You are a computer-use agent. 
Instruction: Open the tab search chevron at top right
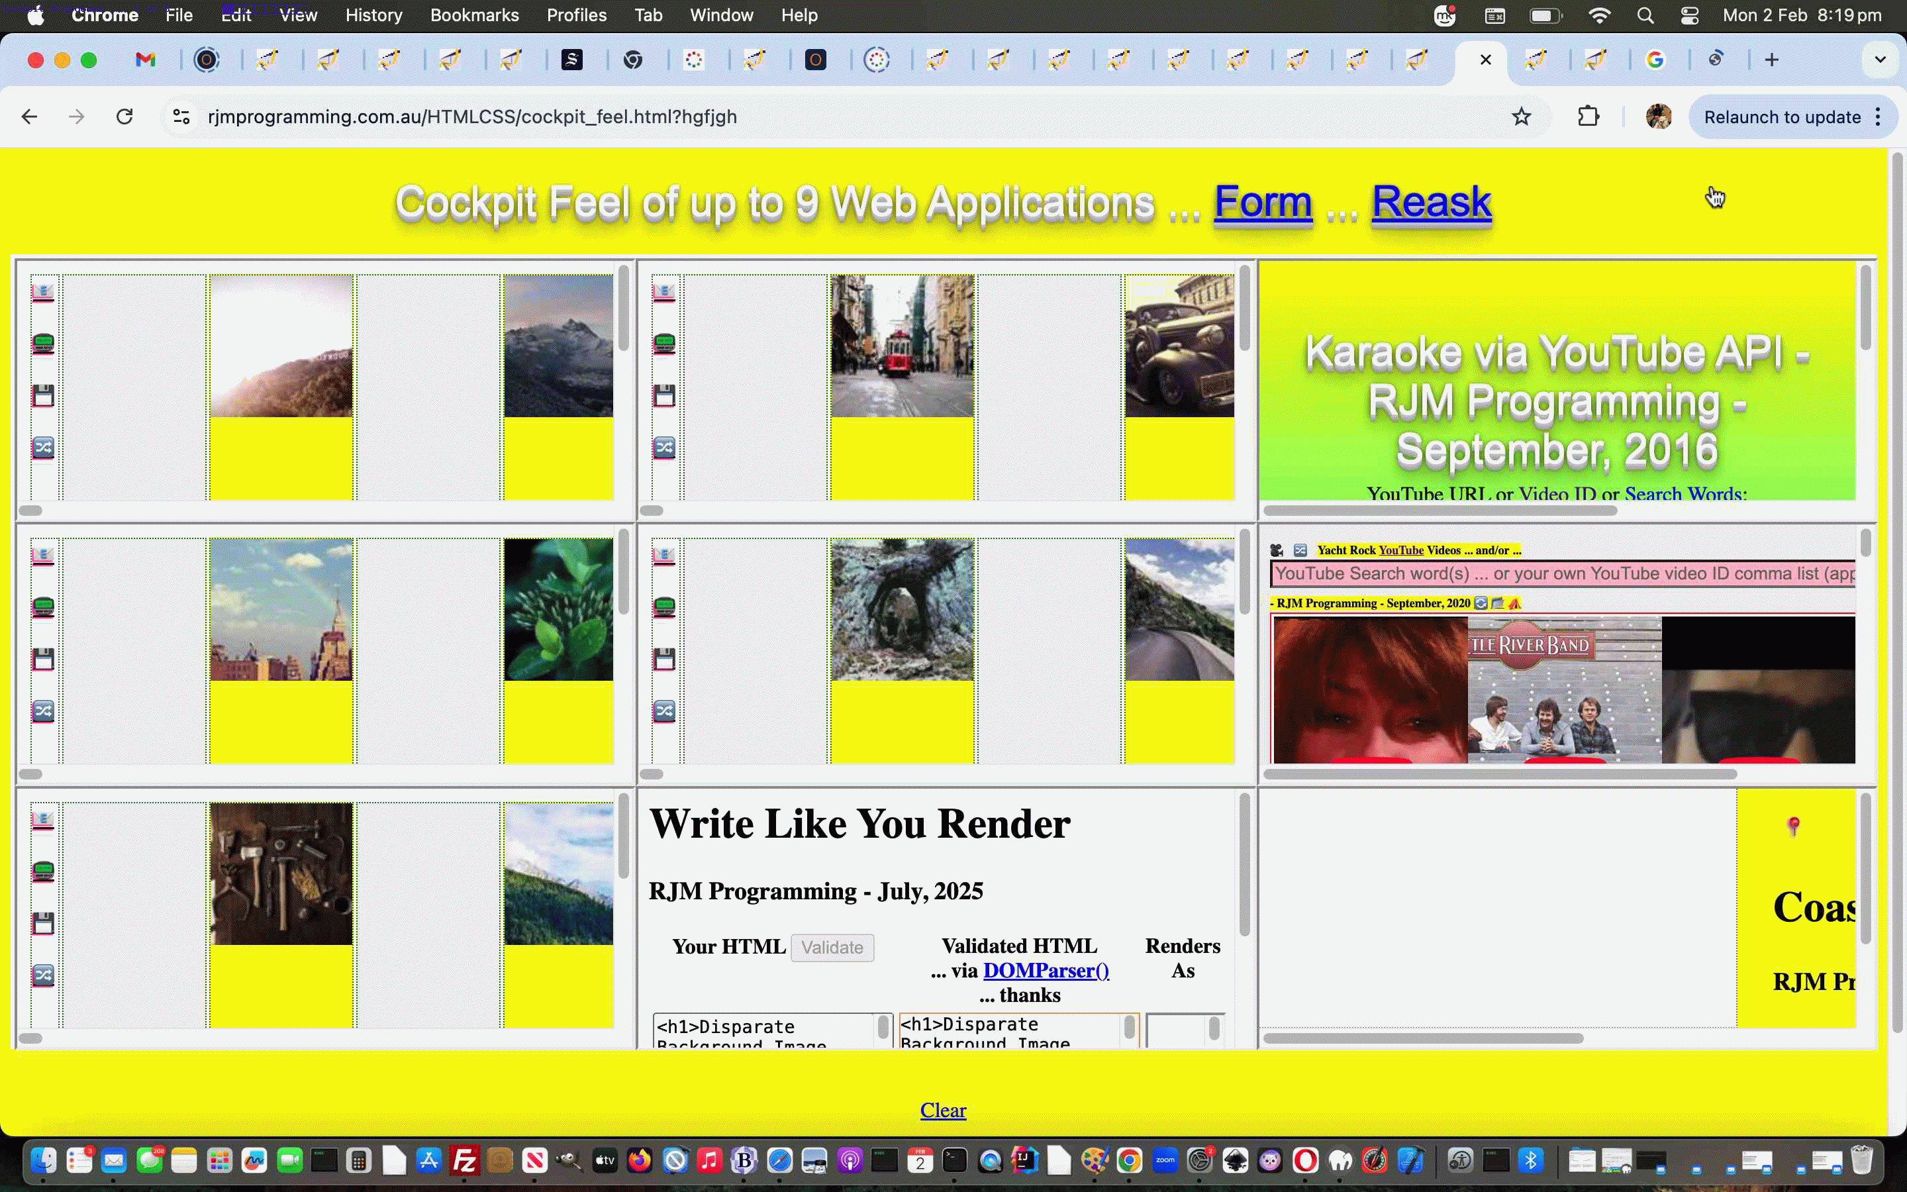(x=1881, y=59)
